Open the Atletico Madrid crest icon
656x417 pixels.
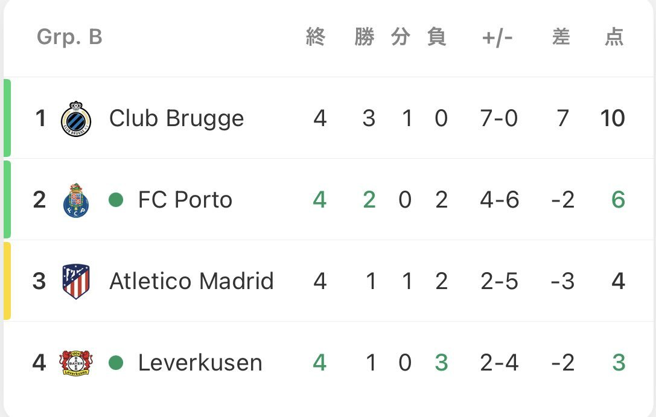point(75,281)
